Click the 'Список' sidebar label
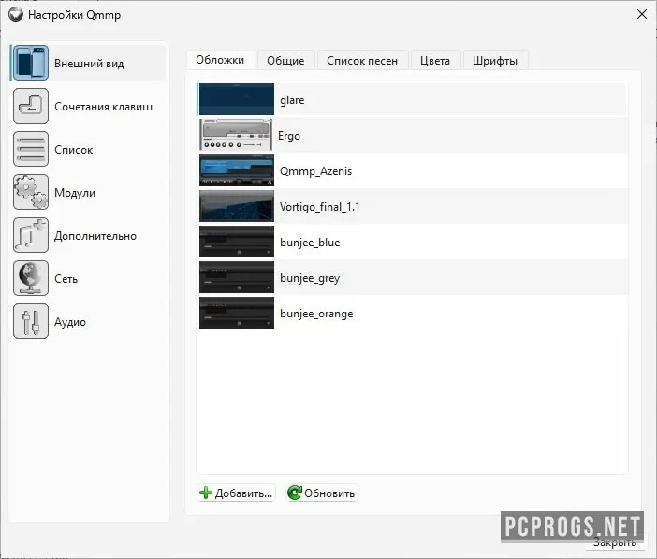 coord(74,150)
